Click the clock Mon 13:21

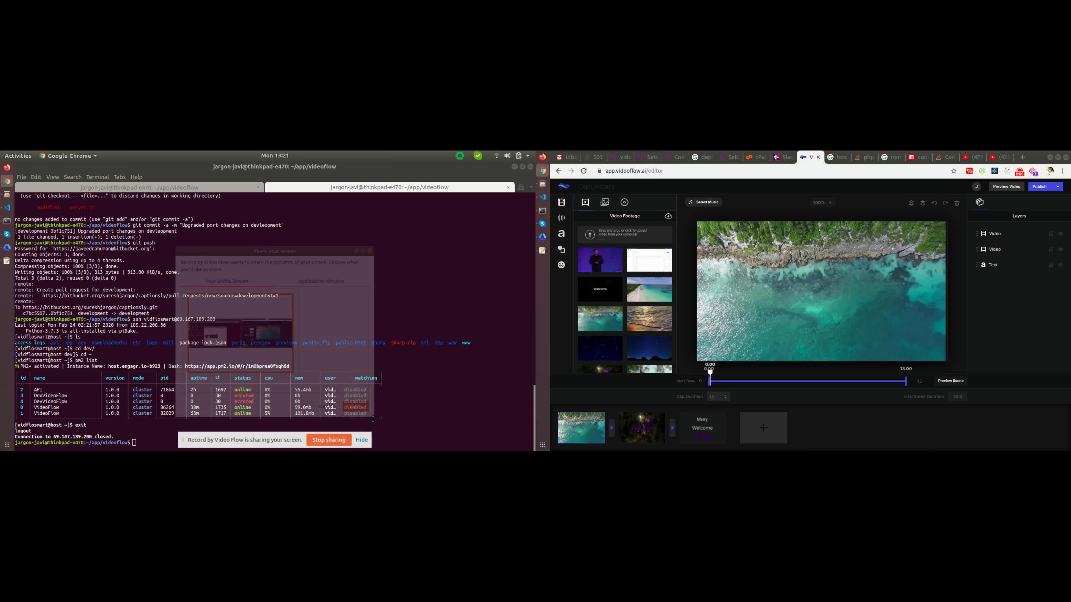point(275,156)
